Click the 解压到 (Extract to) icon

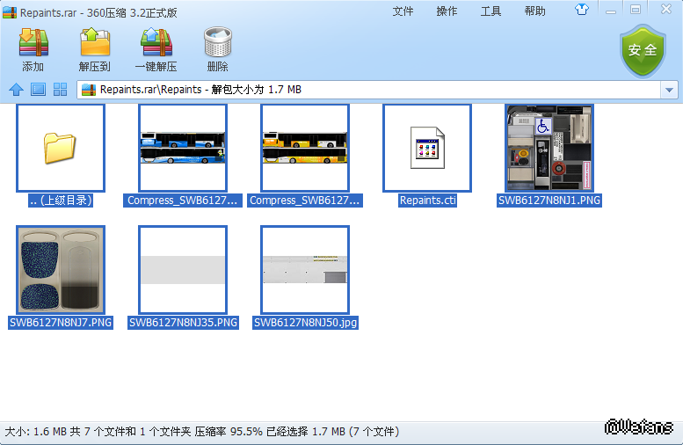[95, 42]
